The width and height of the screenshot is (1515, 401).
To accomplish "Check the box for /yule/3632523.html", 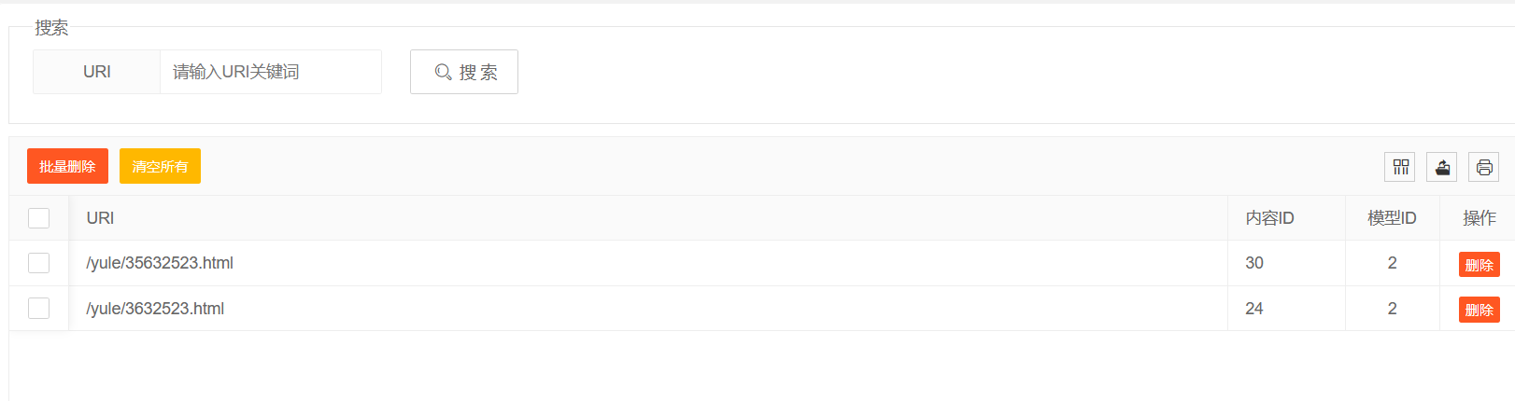I will coord(39,308).
